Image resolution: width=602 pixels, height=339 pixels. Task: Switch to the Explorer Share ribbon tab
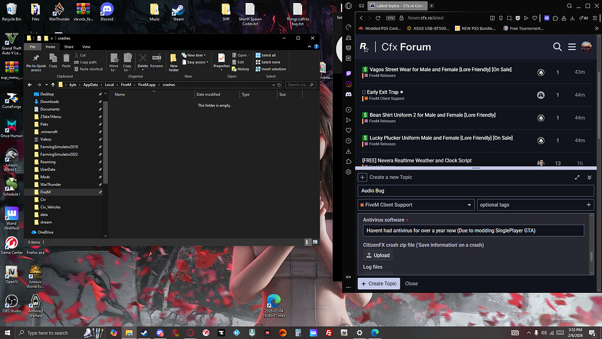tap(69, 47)
